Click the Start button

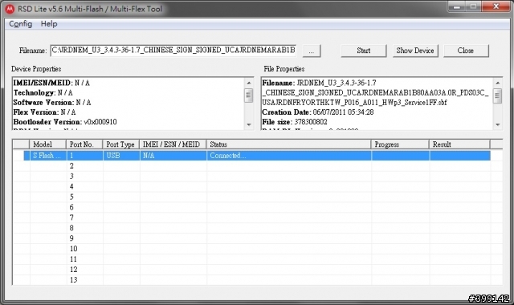point(364,51)
